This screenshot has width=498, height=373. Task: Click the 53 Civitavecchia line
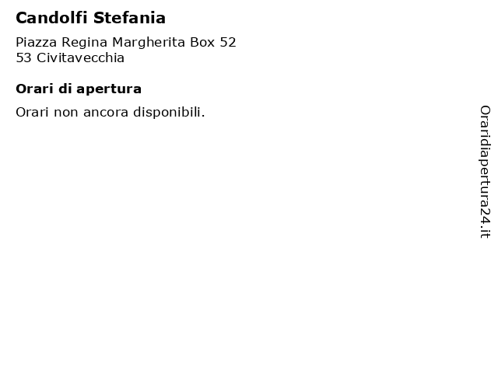[x=70, y=58]
